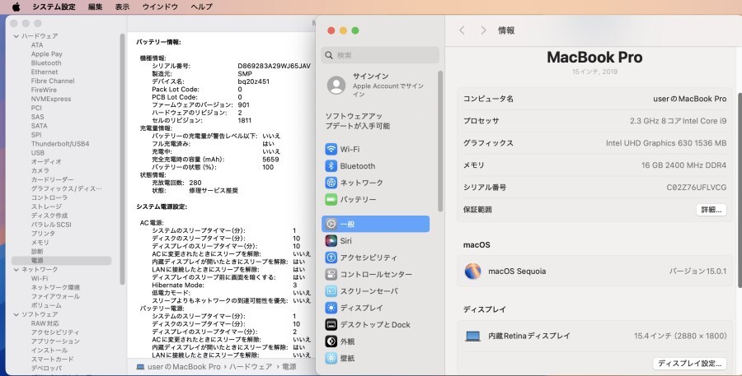This screenshot has width=742, height=376.
Task: Open ソフトウェアアップデートが入手可能 notice
Action: click(358, 121)
